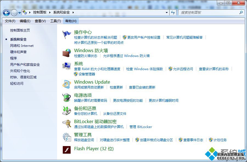The image size is (247, 162).
Task: Expand the arrow before 控制面板 breadcrumb
Action: pyautogui.click(x=30, y=12)
